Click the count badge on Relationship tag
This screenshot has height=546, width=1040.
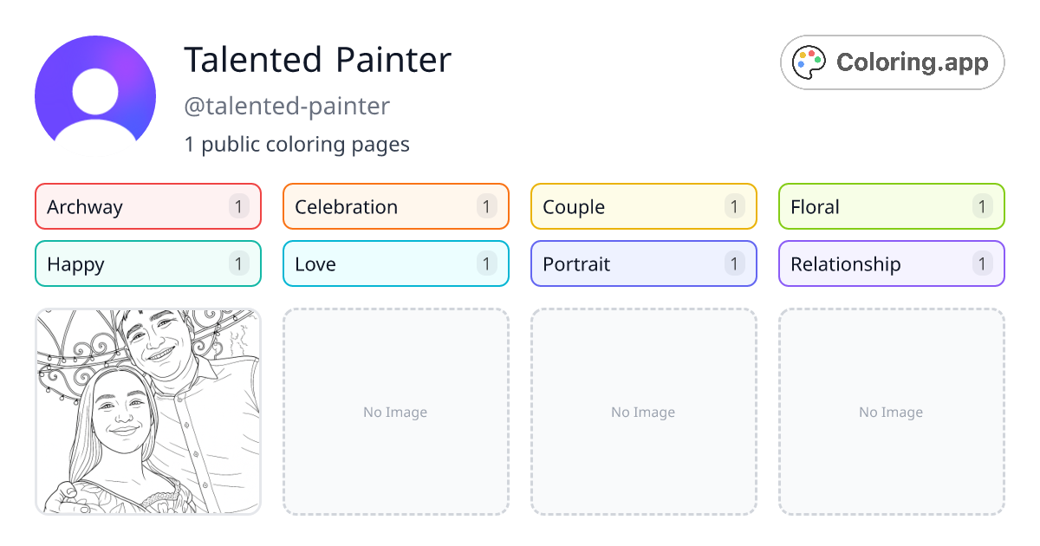click(x=982, y=263)
